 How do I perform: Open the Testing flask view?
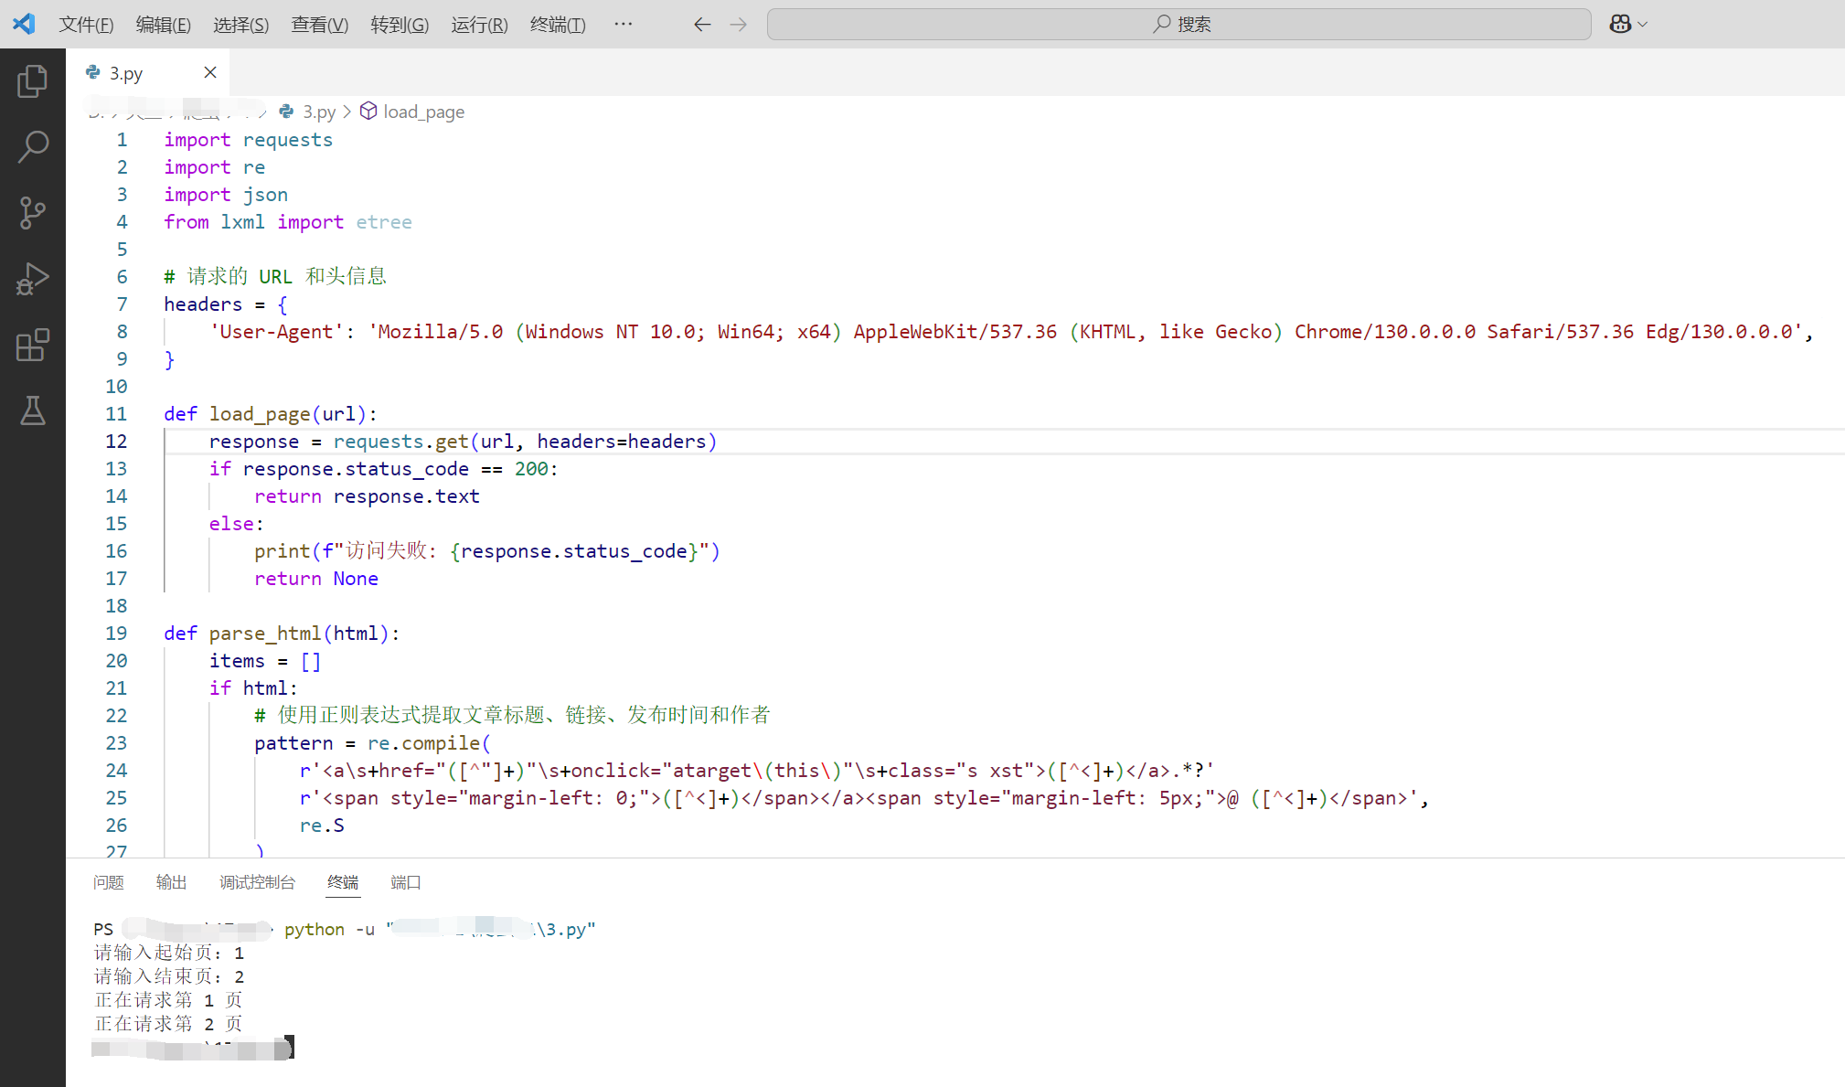pyautogui.click(x=33, y=410)
